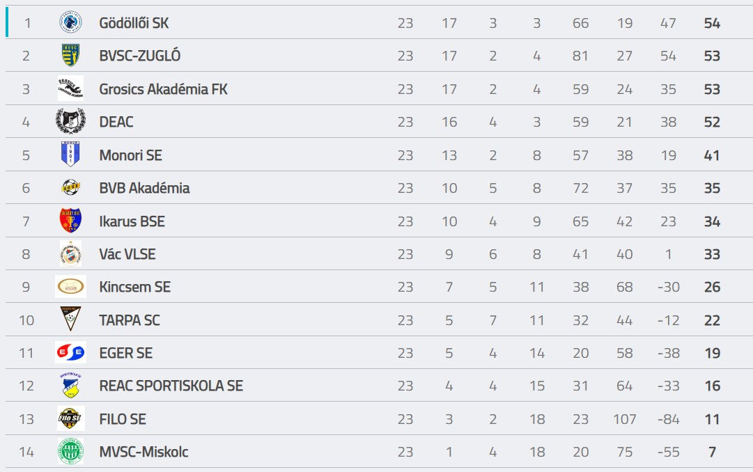Click the MVSC-Miskolc team name
The width and height of the screenshot is (753, 472).
click(x=143, y=452)
